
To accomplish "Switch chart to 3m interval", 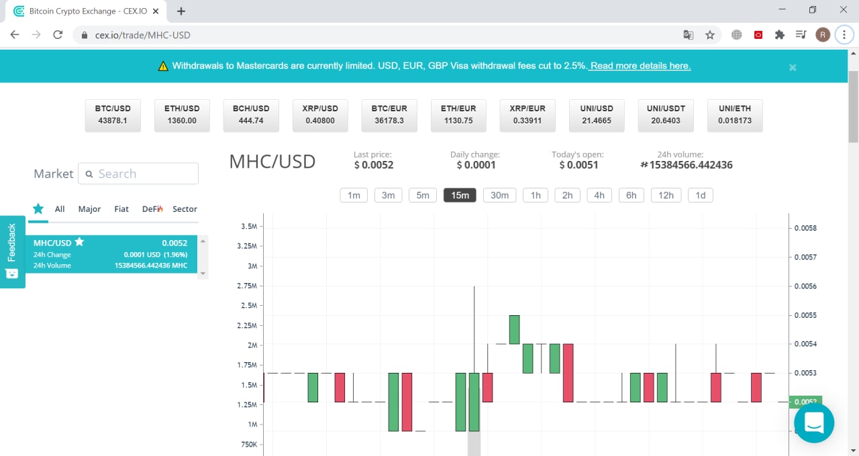I will click(x=389, y=195).
